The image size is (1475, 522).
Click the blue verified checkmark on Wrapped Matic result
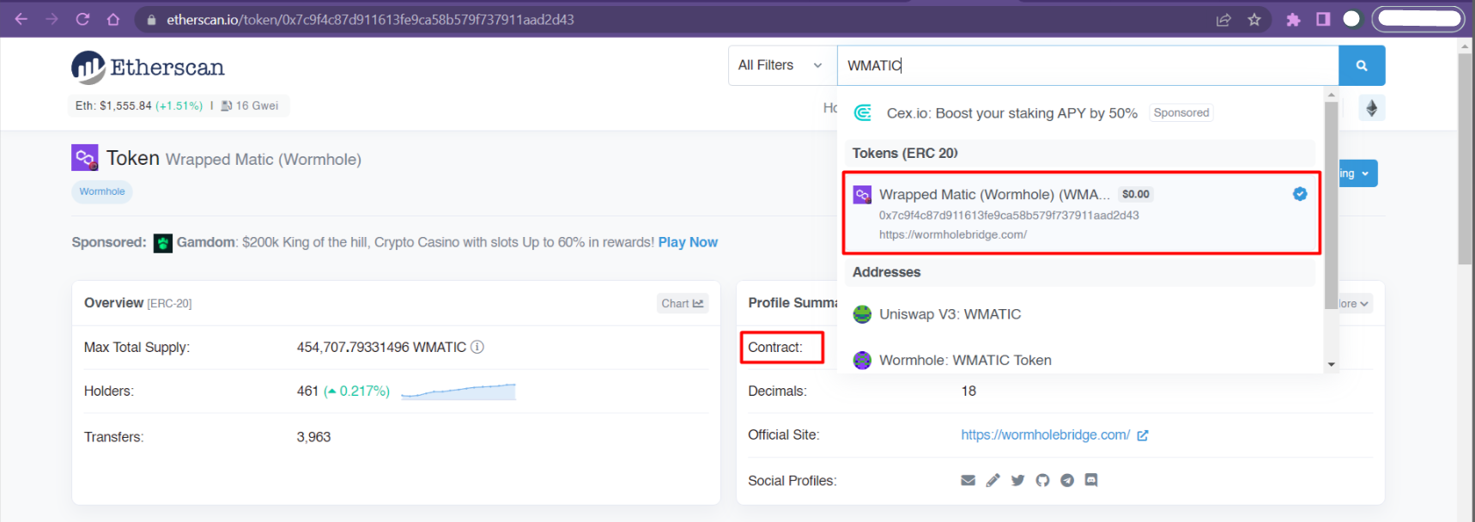(x=1300, y=194)
